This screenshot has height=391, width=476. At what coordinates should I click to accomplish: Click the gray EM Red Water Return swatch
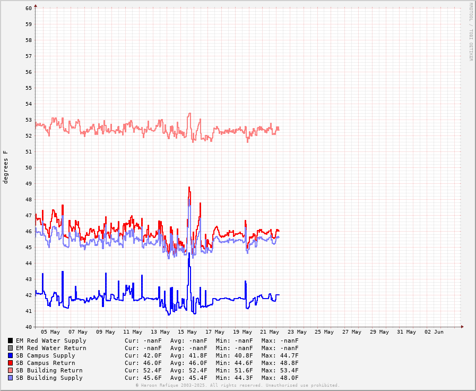10,348
